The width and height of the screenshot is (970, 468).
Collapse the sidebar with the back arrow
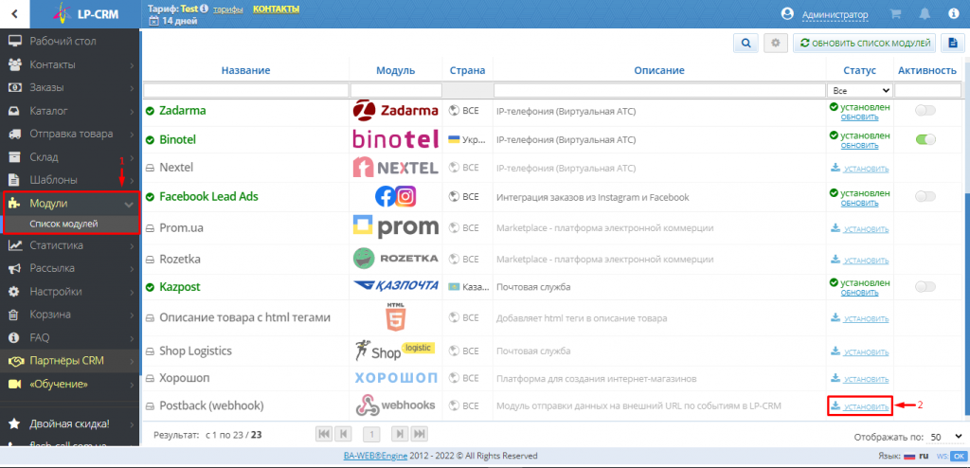coord(14,13)
